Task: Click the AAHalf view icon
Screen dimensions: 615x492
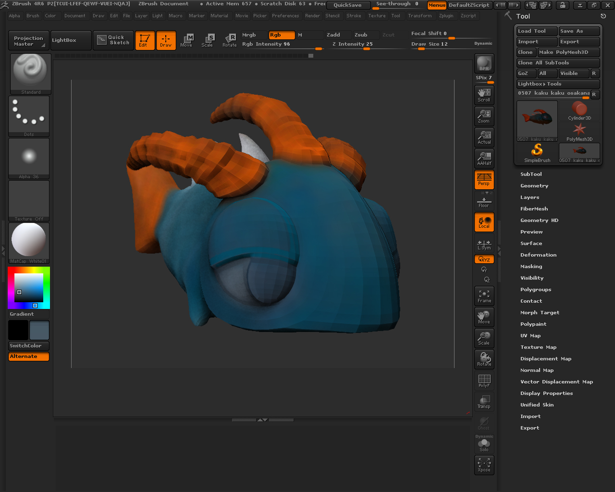Action: point(484,158)
